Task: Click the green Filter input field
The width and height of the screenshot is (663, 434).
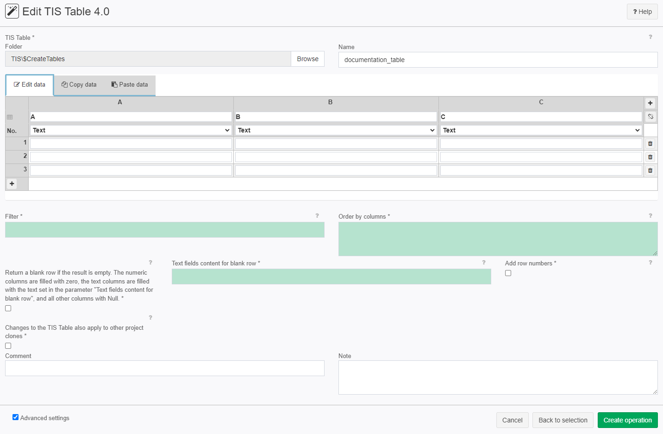Action: click(x=165, y=230)
